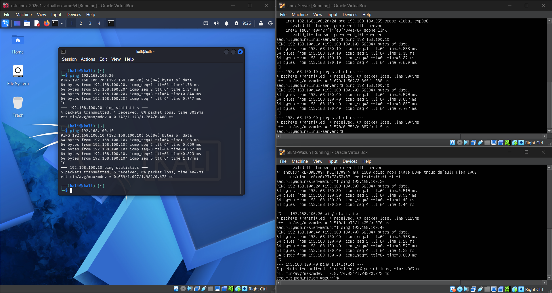Screen dimensions: 552x293
Task: Select the File System desktop icon
Action: 18,76
